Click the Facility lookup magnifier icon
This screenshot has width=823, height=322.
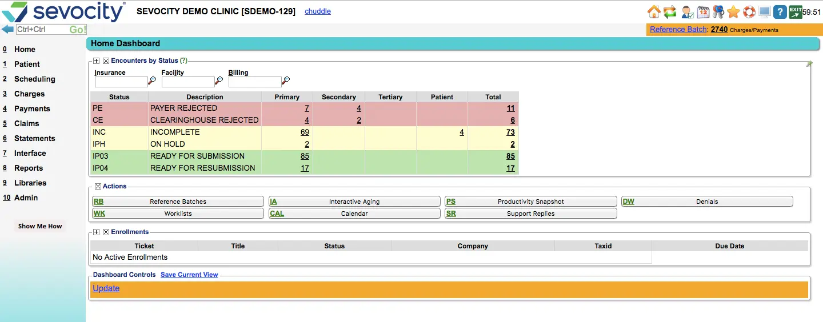point(219,81)
